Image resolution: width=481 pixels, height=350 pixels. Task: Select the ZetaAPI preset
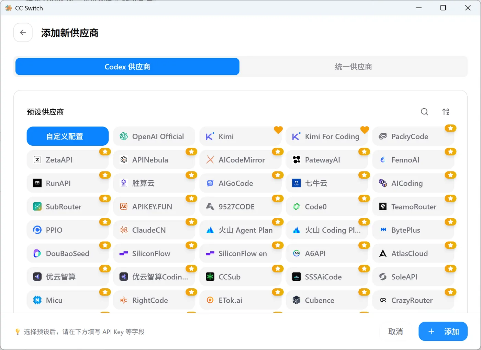(68, 160)
